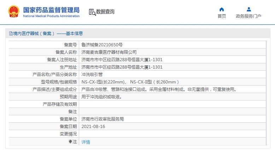Click the 产品存储及有效期 label
Screen dimensions: 275x151
click(x=60, y=104)
